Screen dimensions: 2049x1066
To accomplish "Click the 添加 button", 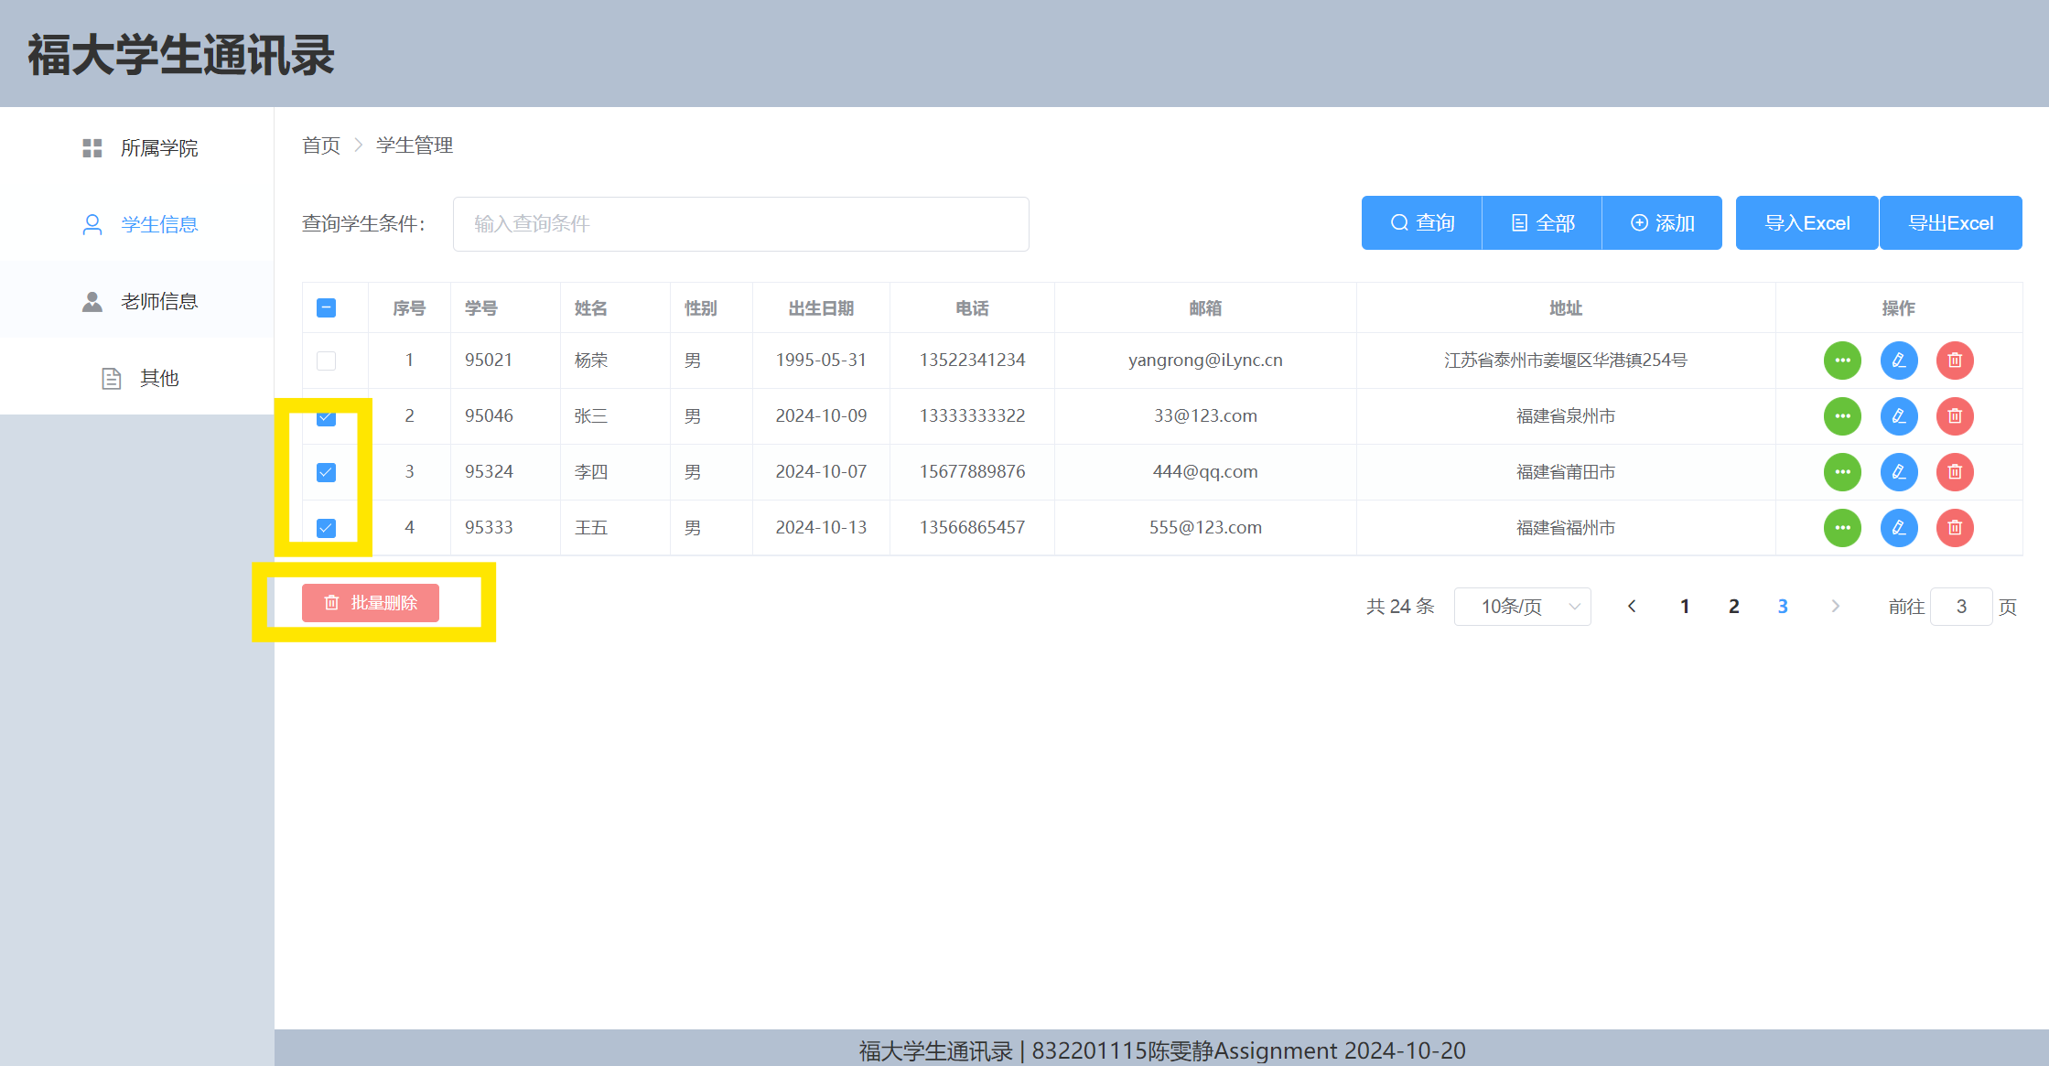I will coord(1662,223).
